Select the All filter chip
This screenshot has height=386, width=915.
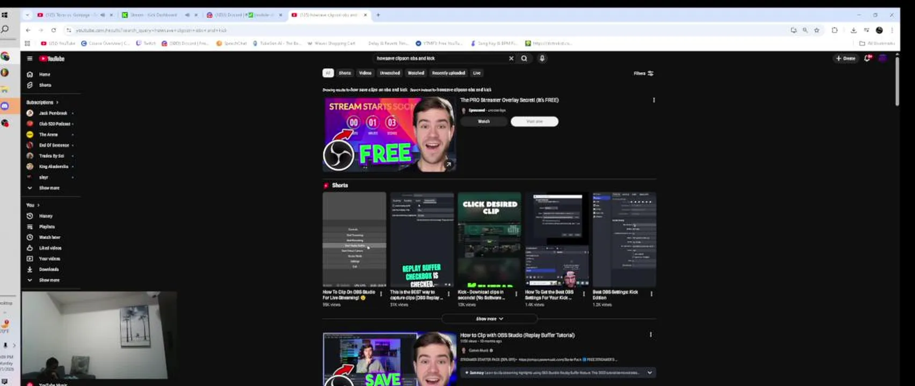[328, 73]
